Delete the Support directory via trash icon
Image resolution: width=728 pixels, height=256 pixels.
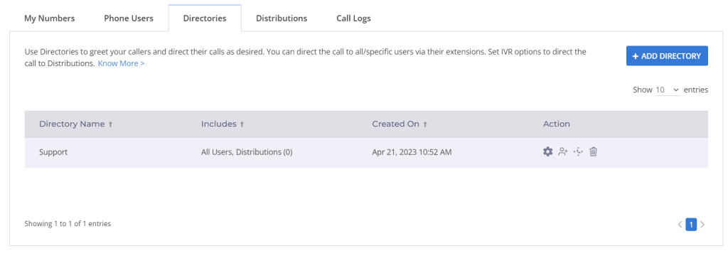[593, 151]
